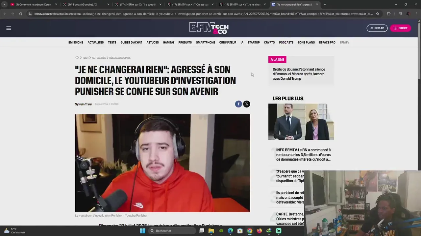
Task: Bookmark this page with star icon
Action: point(378,14)
